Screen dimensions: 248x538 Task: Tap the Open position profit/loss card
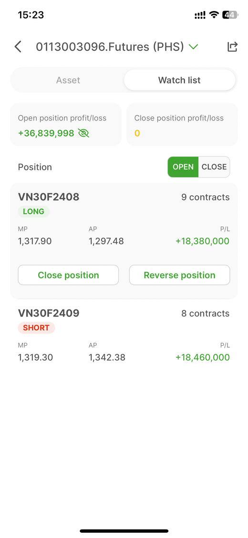click(x=66, y=124)
